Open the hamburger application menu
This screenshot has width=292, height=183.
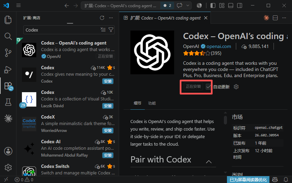pos(18,5)
